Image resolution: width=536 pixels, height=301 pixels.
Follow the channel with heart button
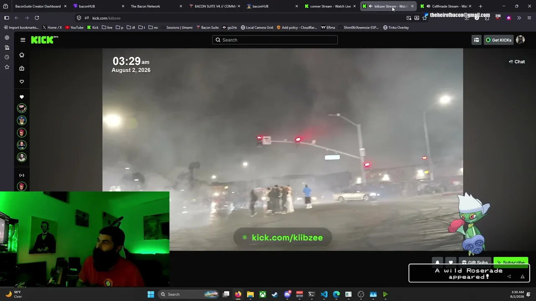coord(451,263)
